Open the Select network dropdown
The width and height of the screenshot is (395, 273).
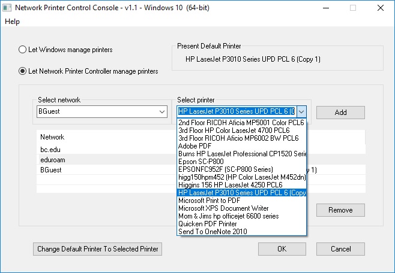(102, 111)
